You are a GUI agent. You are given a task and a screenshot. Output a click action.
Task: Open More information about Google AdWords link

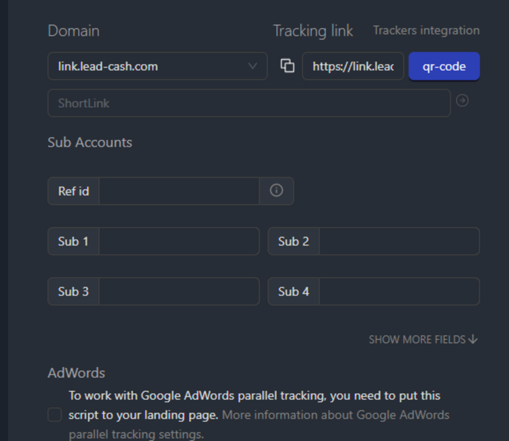pos(336,415)
